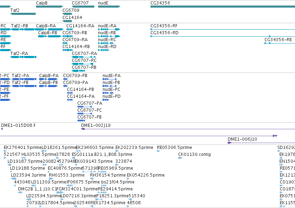
Task: Select BAC clone DME1-002J19
Action: click(x=96, y=125)
